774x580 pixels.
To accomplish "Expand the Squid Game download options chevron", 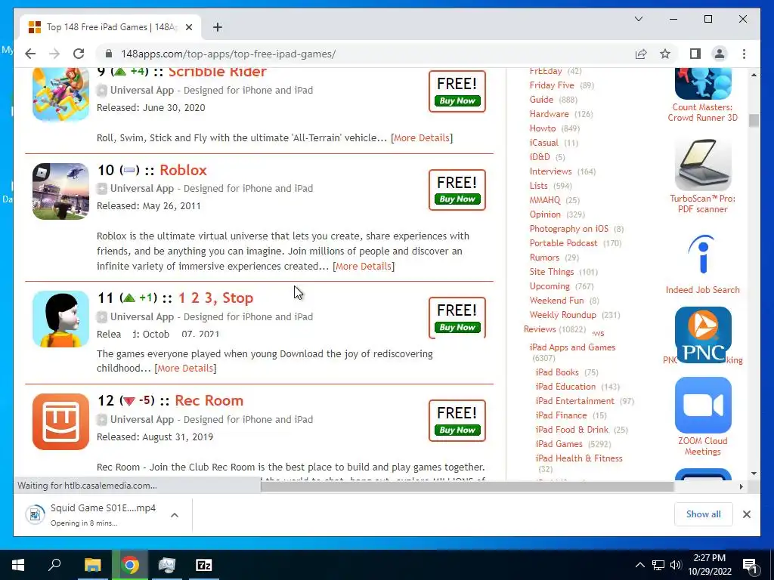I will click(175, 514).
